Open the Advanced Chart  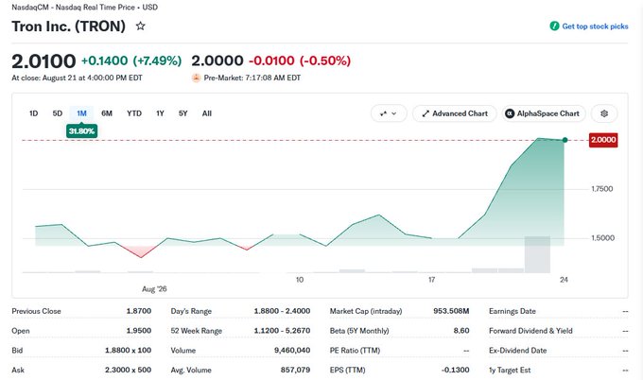tap(455, 113)
